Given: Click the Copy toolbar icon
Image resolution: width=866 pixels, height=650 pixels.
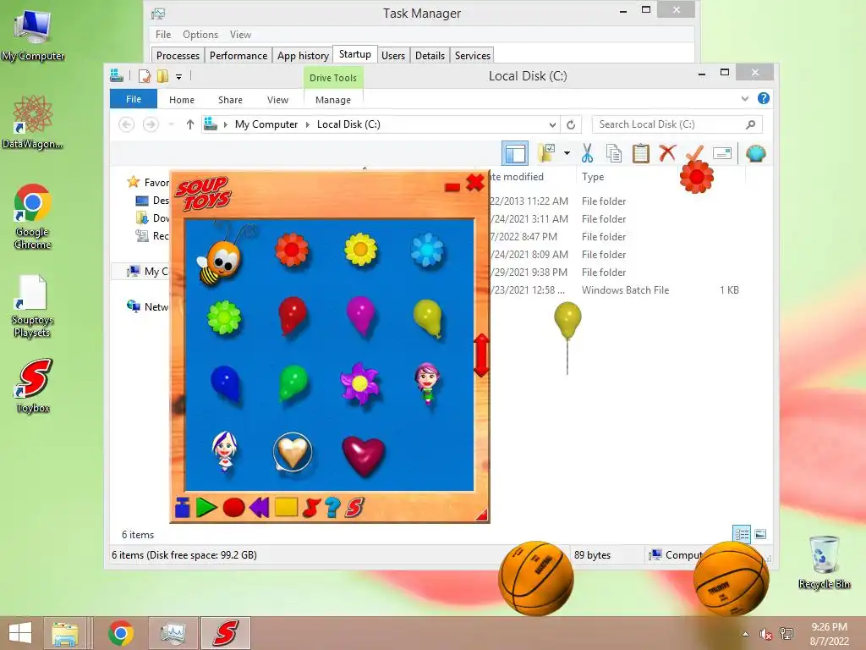Looking at the screenshot, I should [614, 153].
